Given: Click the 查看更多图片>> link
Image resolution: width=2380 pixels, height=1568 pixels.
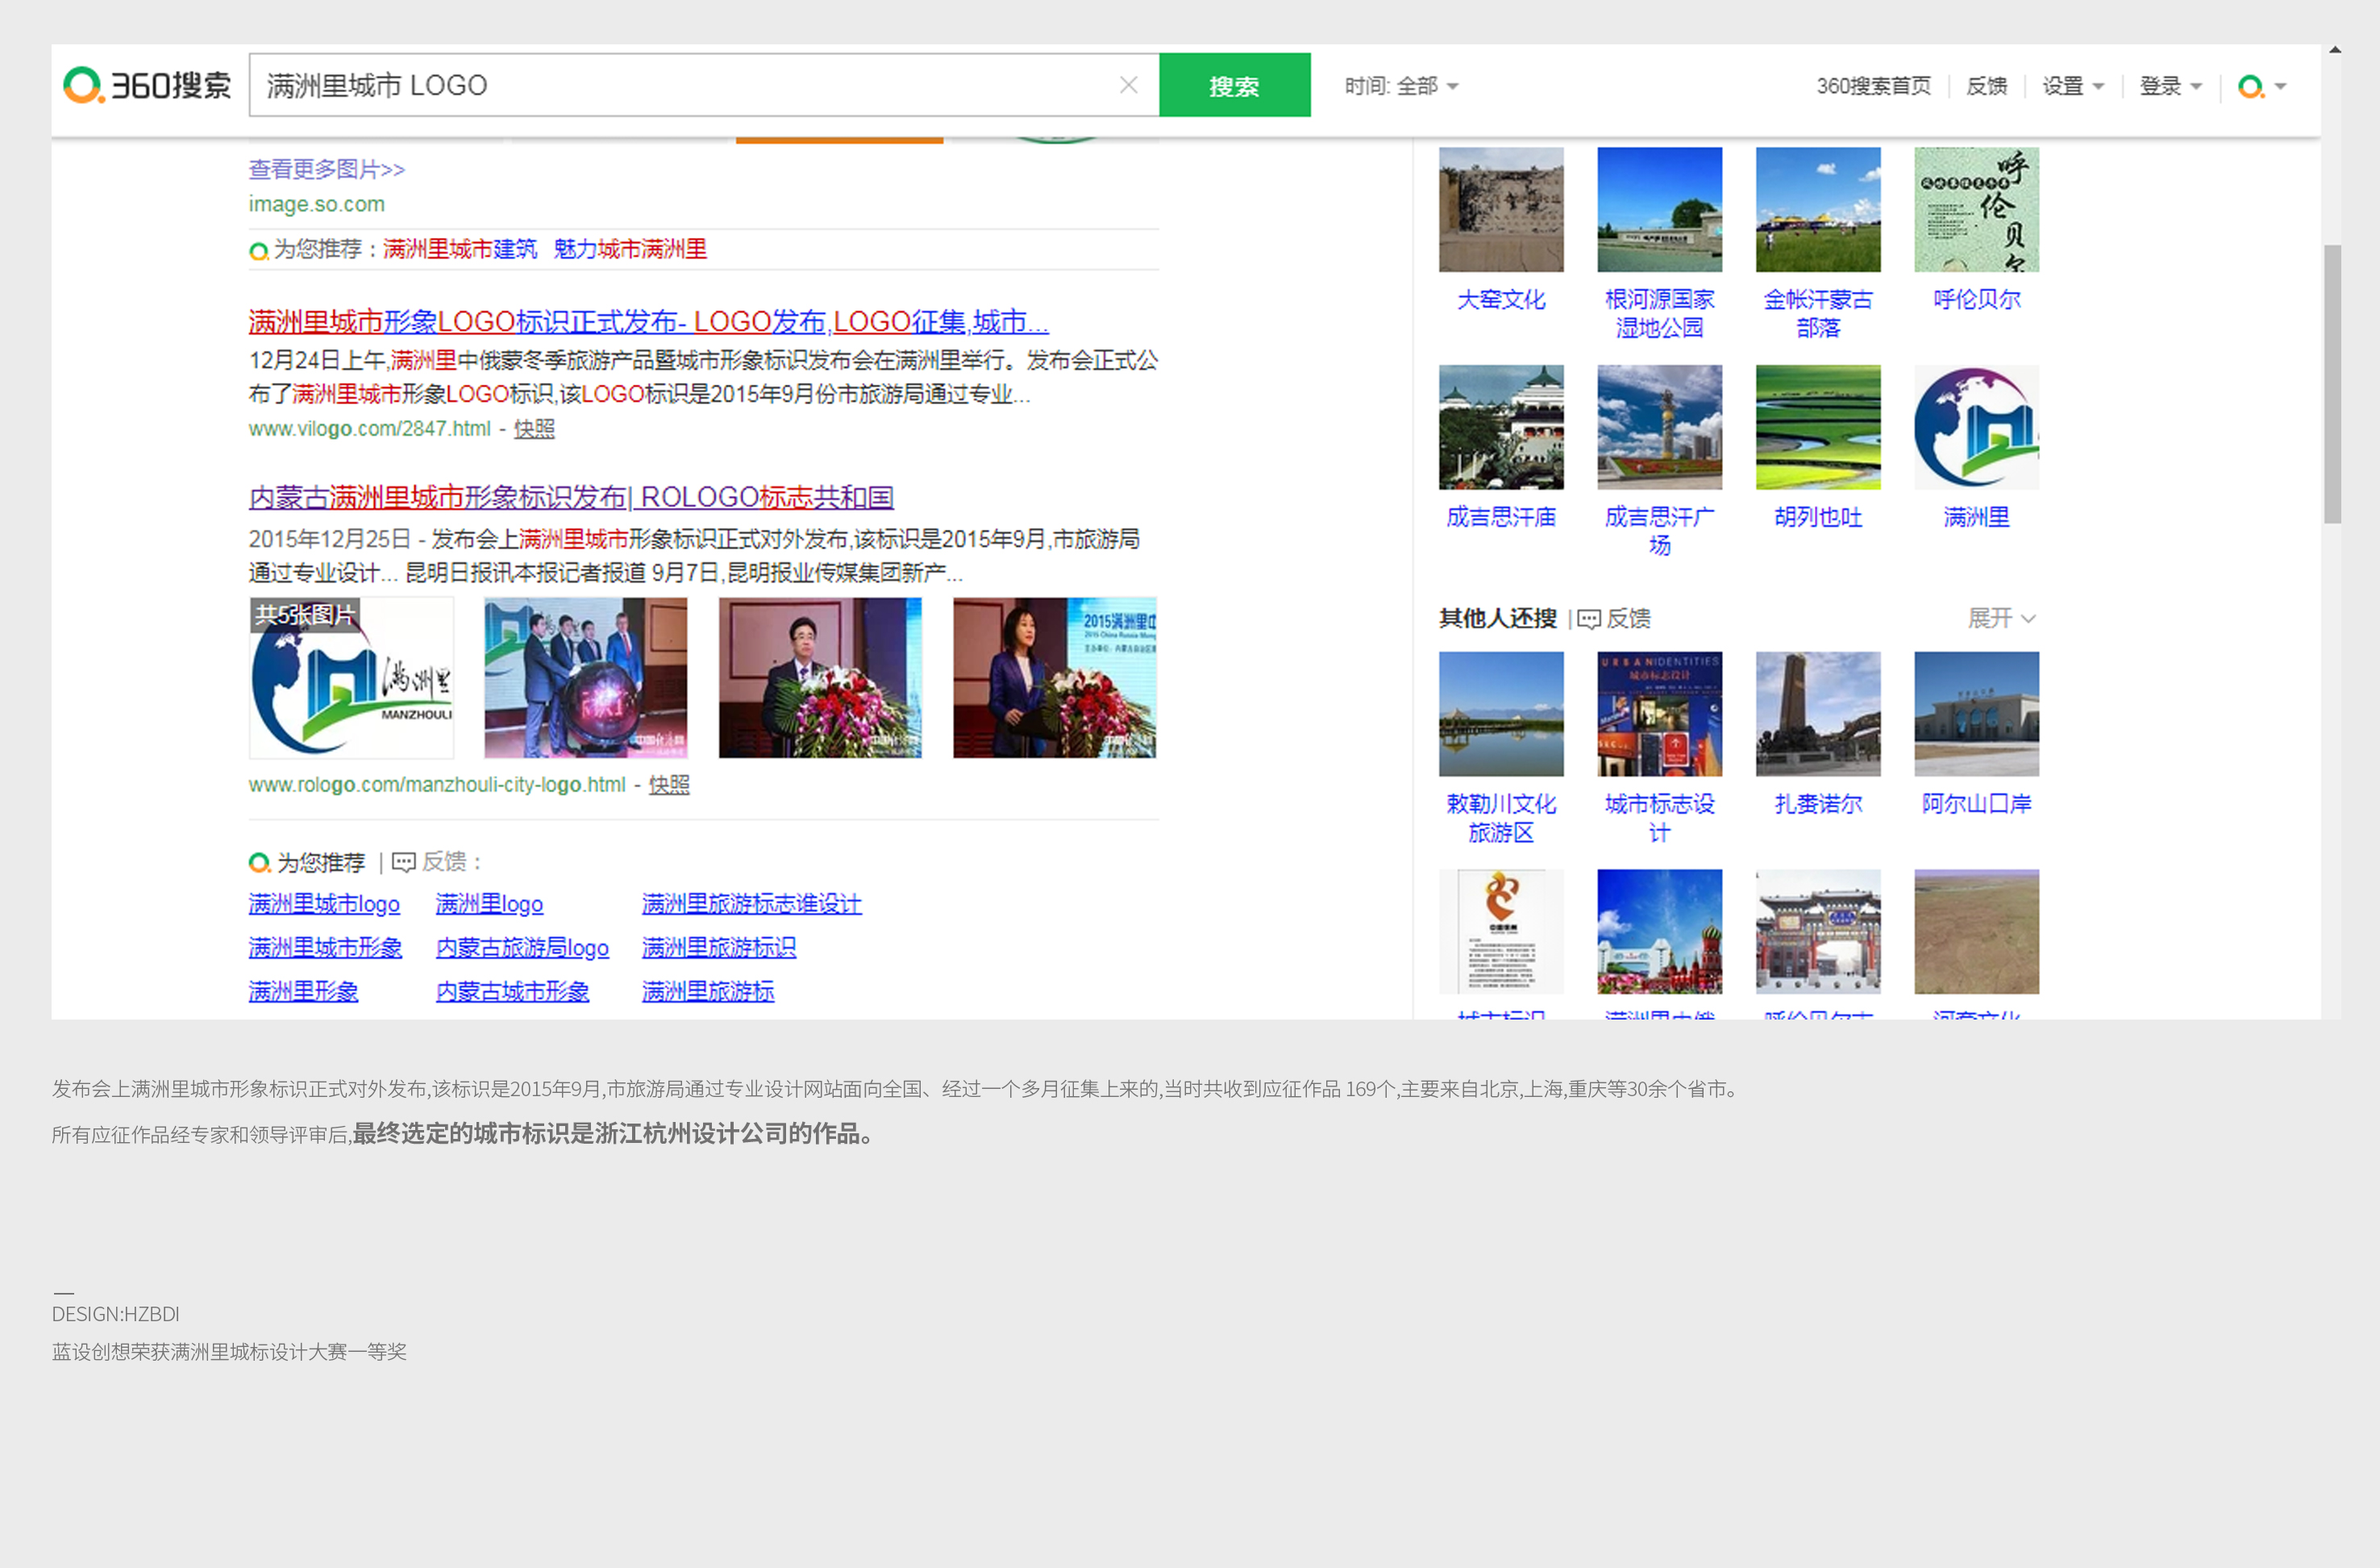Looking at the screenshot, I should tap(326, 169).
